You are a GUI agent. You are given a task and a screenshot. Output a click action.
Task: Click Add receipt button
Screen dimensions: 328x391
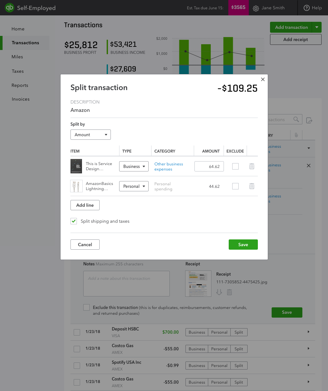pyautogui.click(x=296, y=39)
